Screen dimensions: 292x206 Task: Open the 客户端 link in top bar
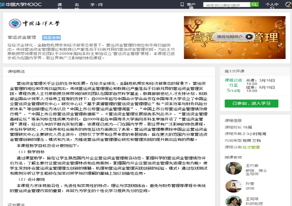(x=191, y=5)
